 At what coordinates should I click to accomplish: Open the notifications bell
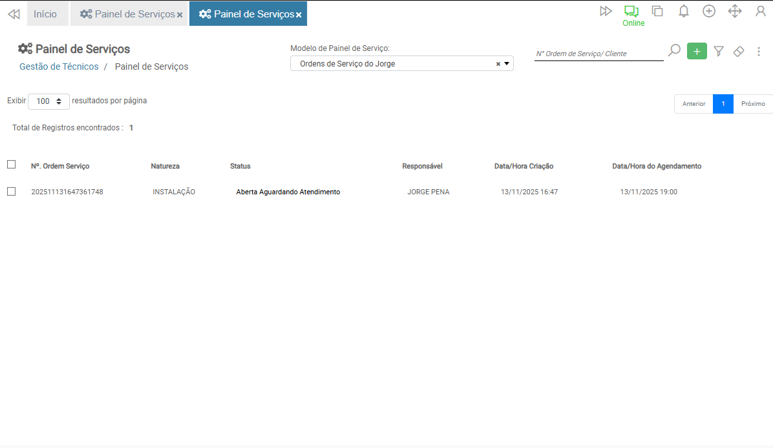pyautogui.click(x=683, y=11)
